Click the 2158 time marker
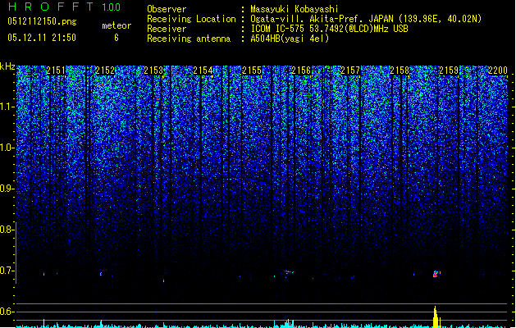The width and height of the screenshot is (516, 328). click(400, 71)
